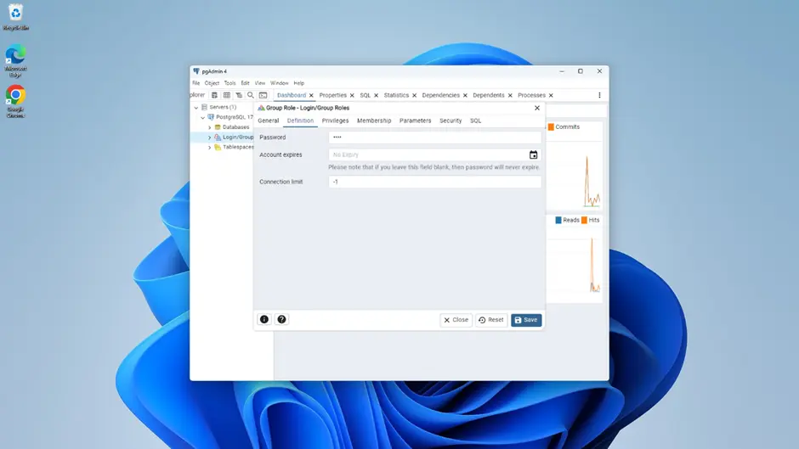Close the Group Role dialog with X
799x449 pixels.
click(x=537, y=108)
